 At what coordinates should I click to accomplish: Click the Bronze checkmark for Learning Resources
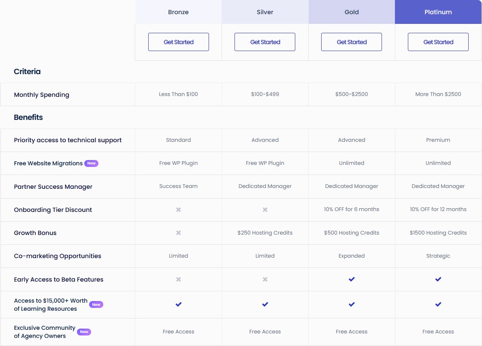click(x=178, y=304)
